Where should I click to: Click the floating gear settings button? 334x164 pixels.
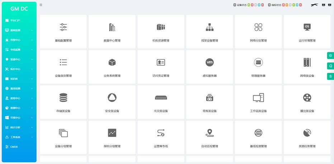pos(330,56)
